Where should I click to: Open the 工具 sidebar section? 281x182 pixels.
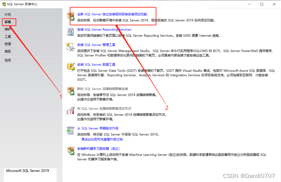pos(8,37)
